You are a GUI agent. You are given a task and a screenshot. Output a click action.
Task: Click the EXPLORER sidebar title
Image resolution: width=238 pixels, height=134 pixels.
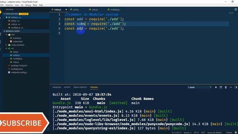coord(10,10)
